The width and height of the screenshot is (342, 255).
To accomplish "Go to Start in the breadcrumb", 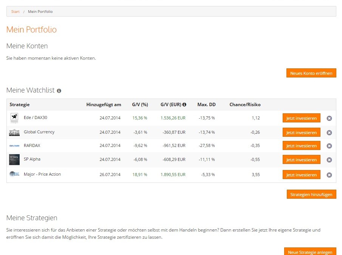I will pyautogui.click(x=15, y=12).
